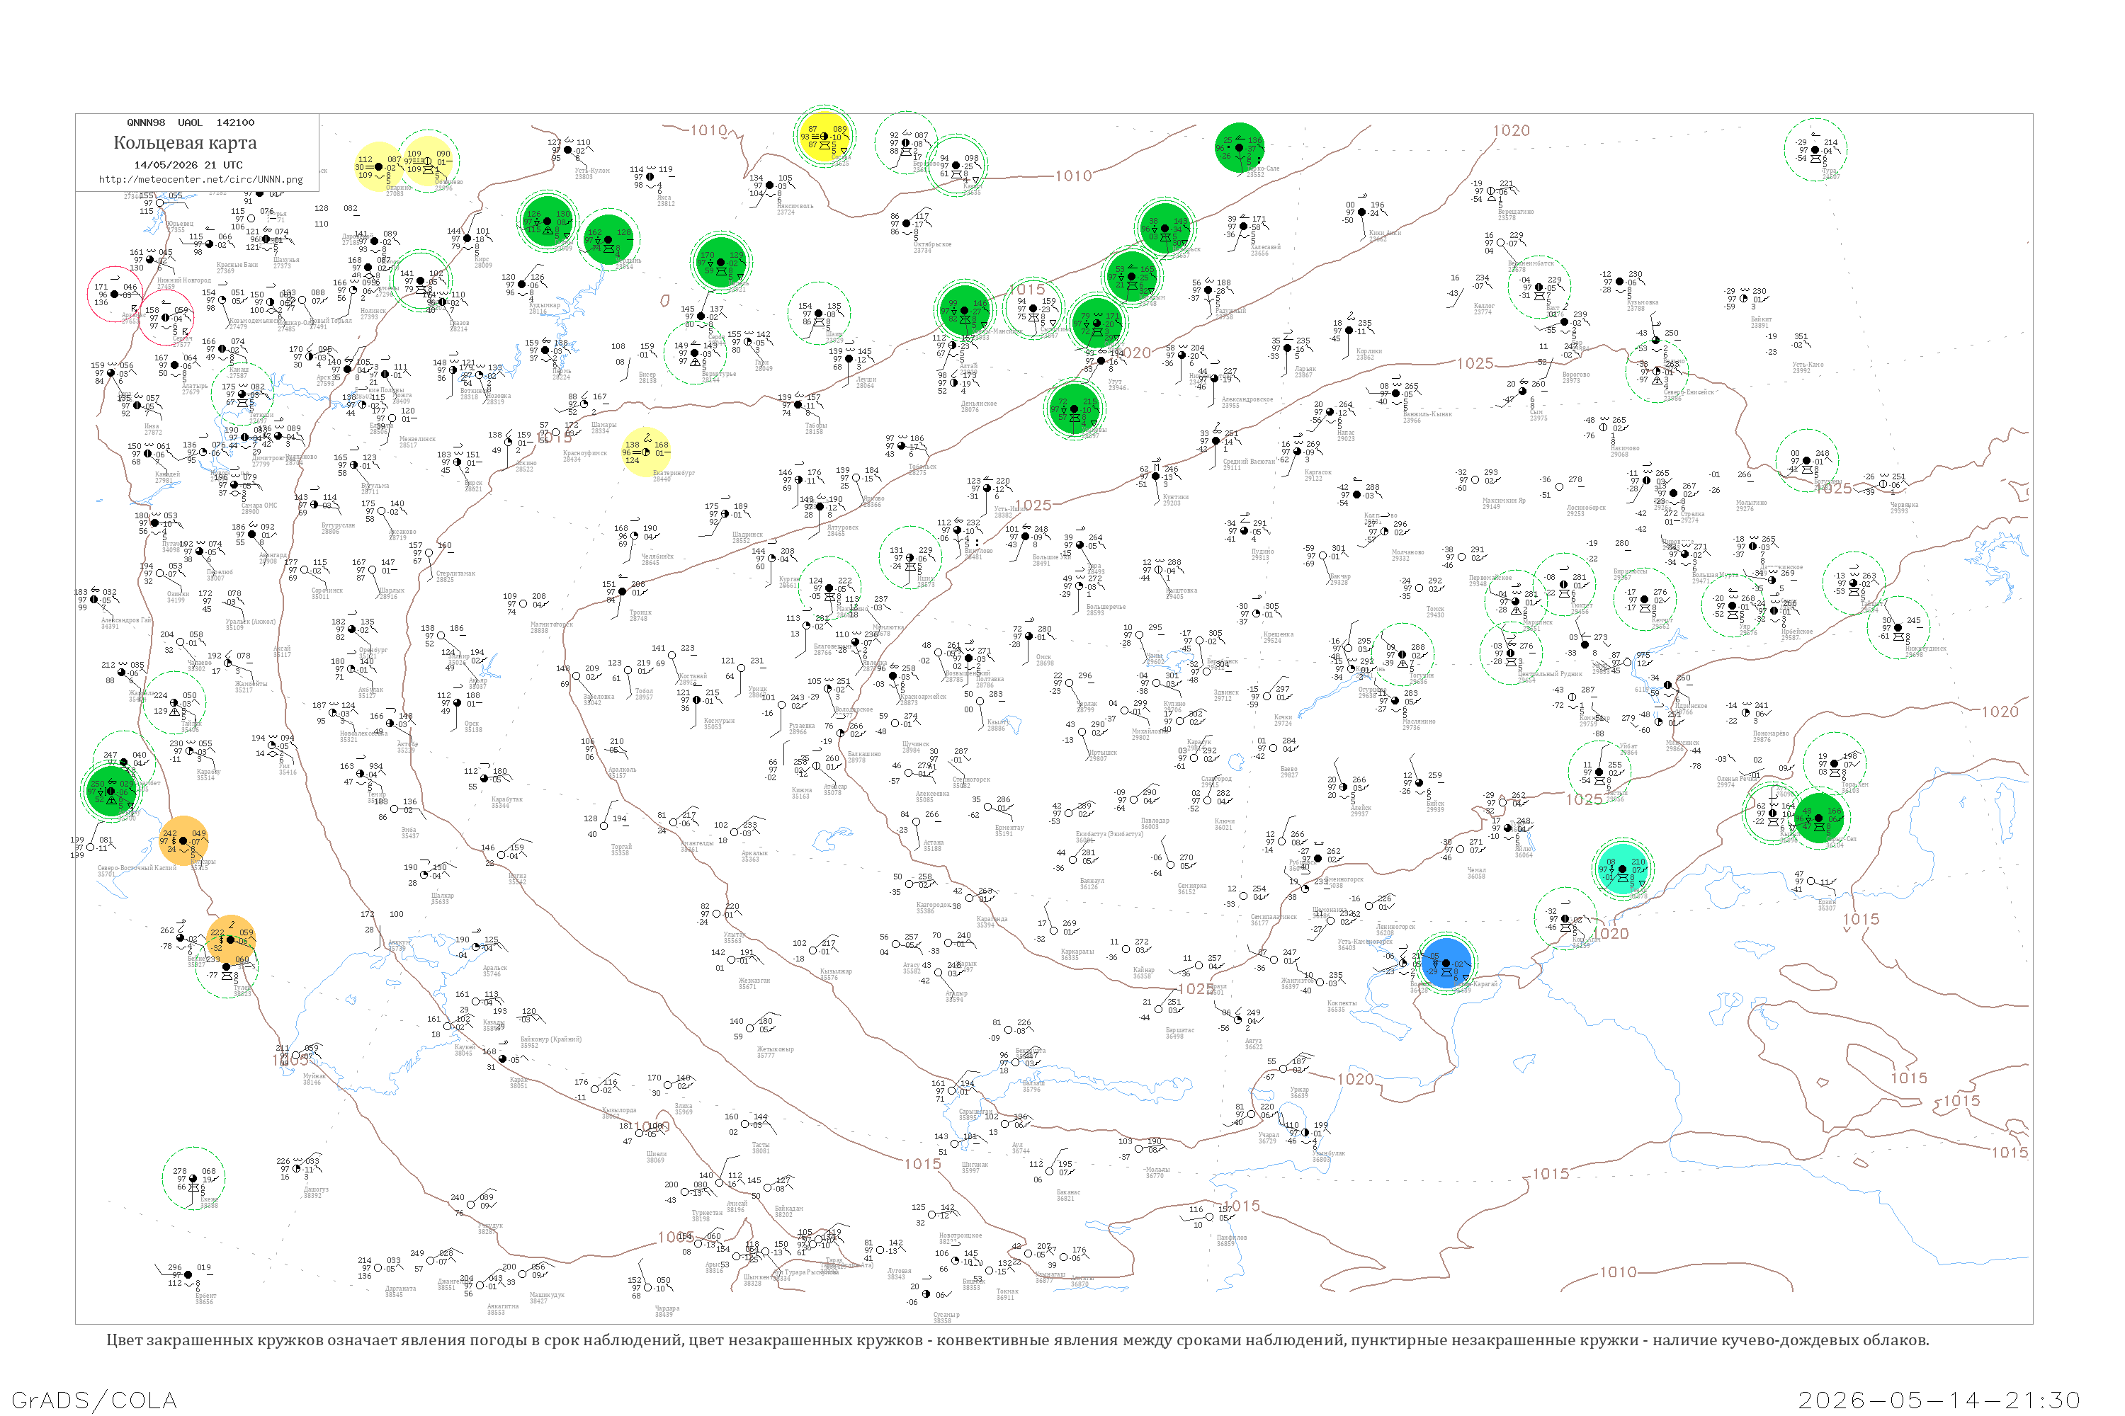Click the pink-outlined circle at Арзамас

(x=115, y=294)
